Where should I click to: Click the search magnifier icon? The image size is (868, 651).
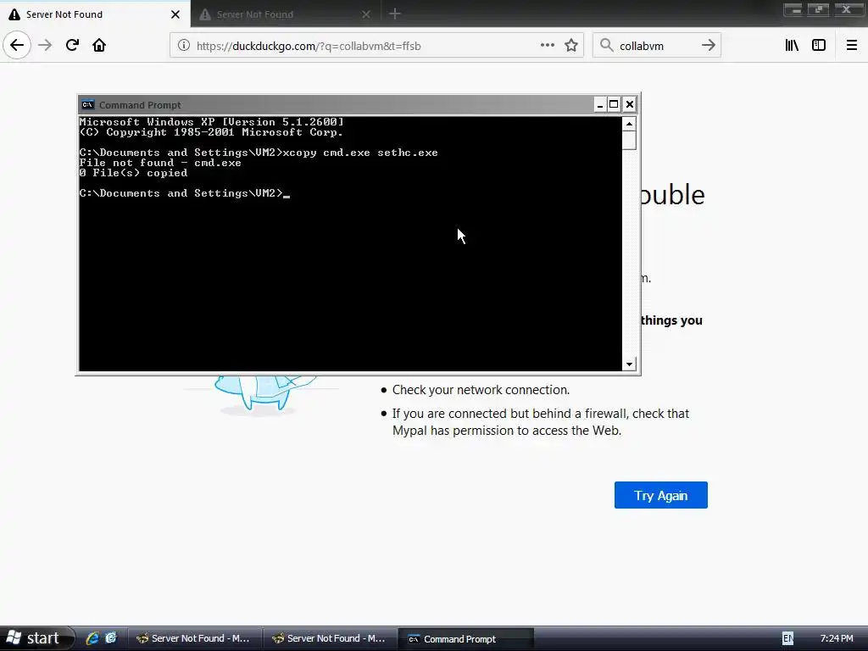607,46
